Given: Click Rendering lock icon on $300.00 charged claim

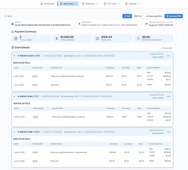Looking at the screenshot, I should (x=62, y=96).
